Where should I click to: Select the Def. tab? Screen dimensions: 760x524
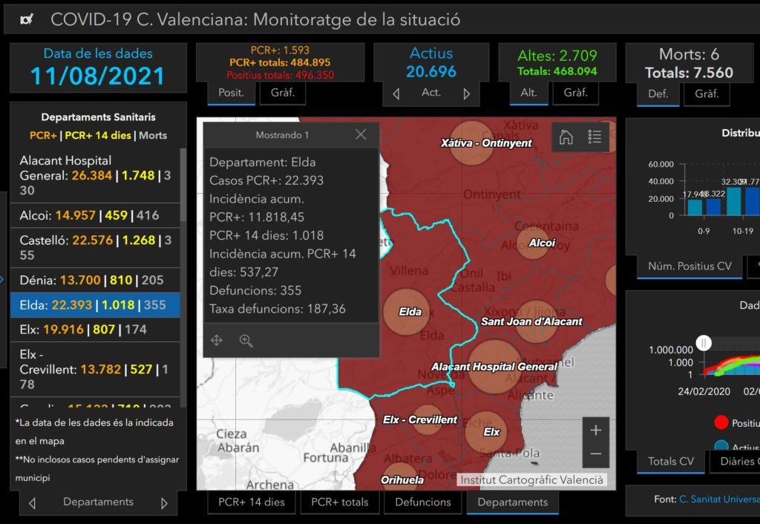pyautogui.click(x=658, y=94)
